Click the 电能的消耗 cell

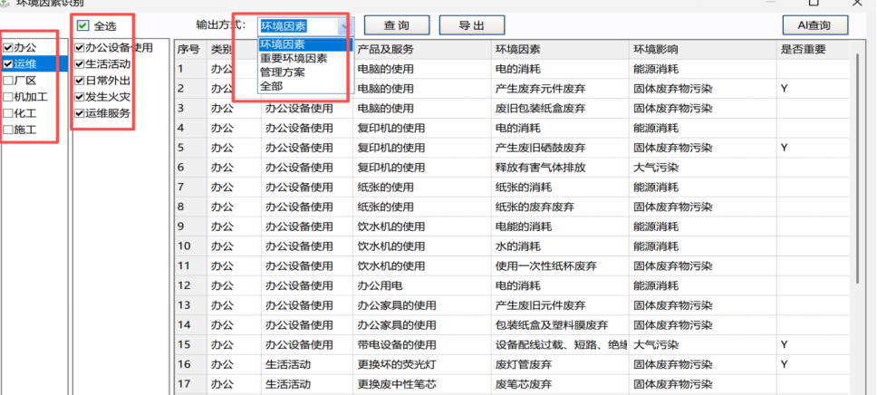pos(560,226)
